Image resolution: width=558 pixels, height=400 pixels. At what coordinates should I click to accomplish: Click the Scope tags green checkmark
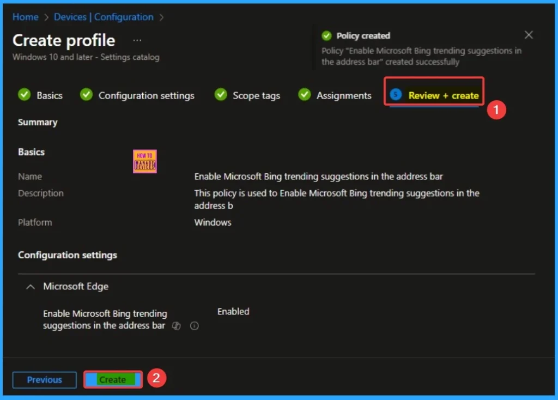coord(221,94)
